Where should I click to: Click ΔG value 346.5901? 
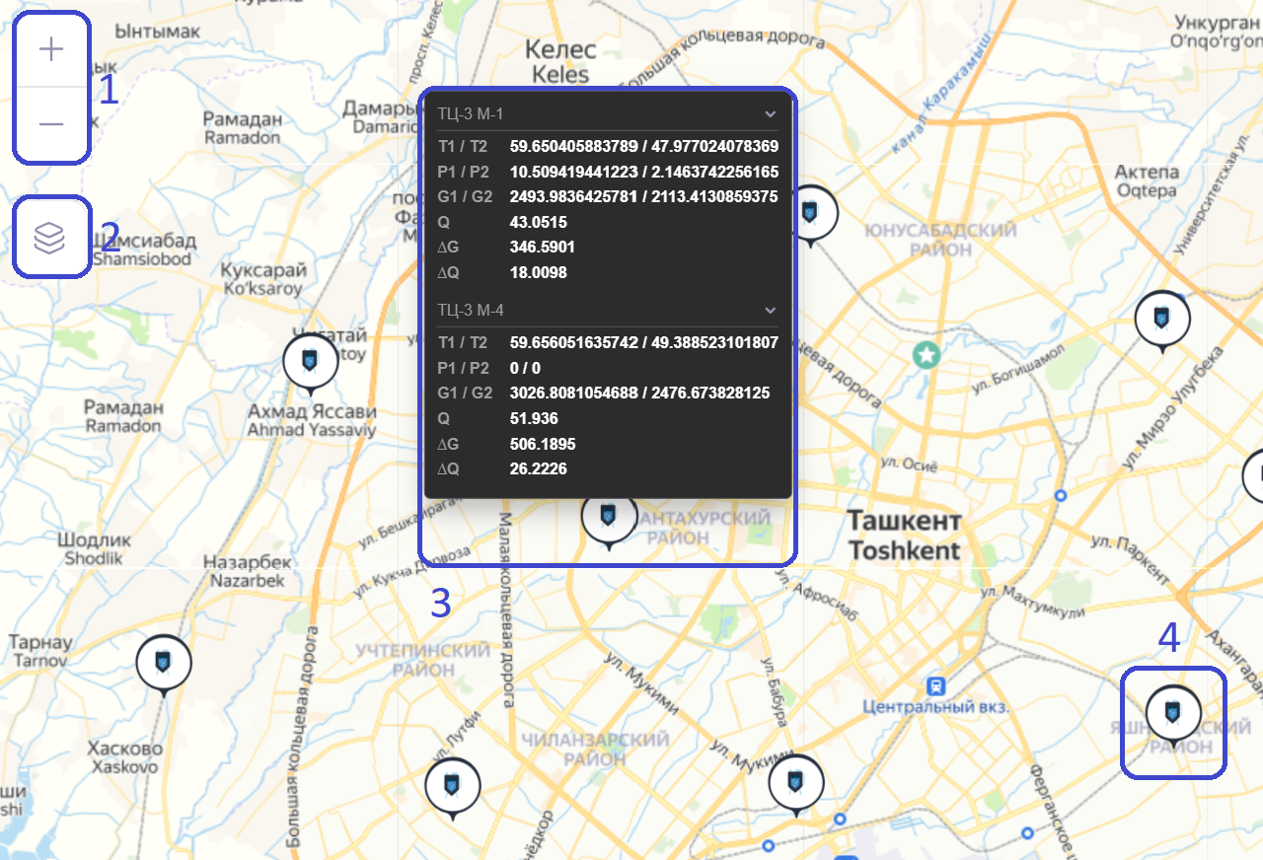[x=542, y=248]
